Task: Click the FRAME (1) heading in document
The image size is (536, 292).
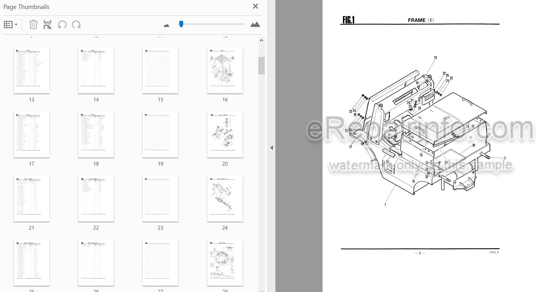Action: (x=421, y=20)
